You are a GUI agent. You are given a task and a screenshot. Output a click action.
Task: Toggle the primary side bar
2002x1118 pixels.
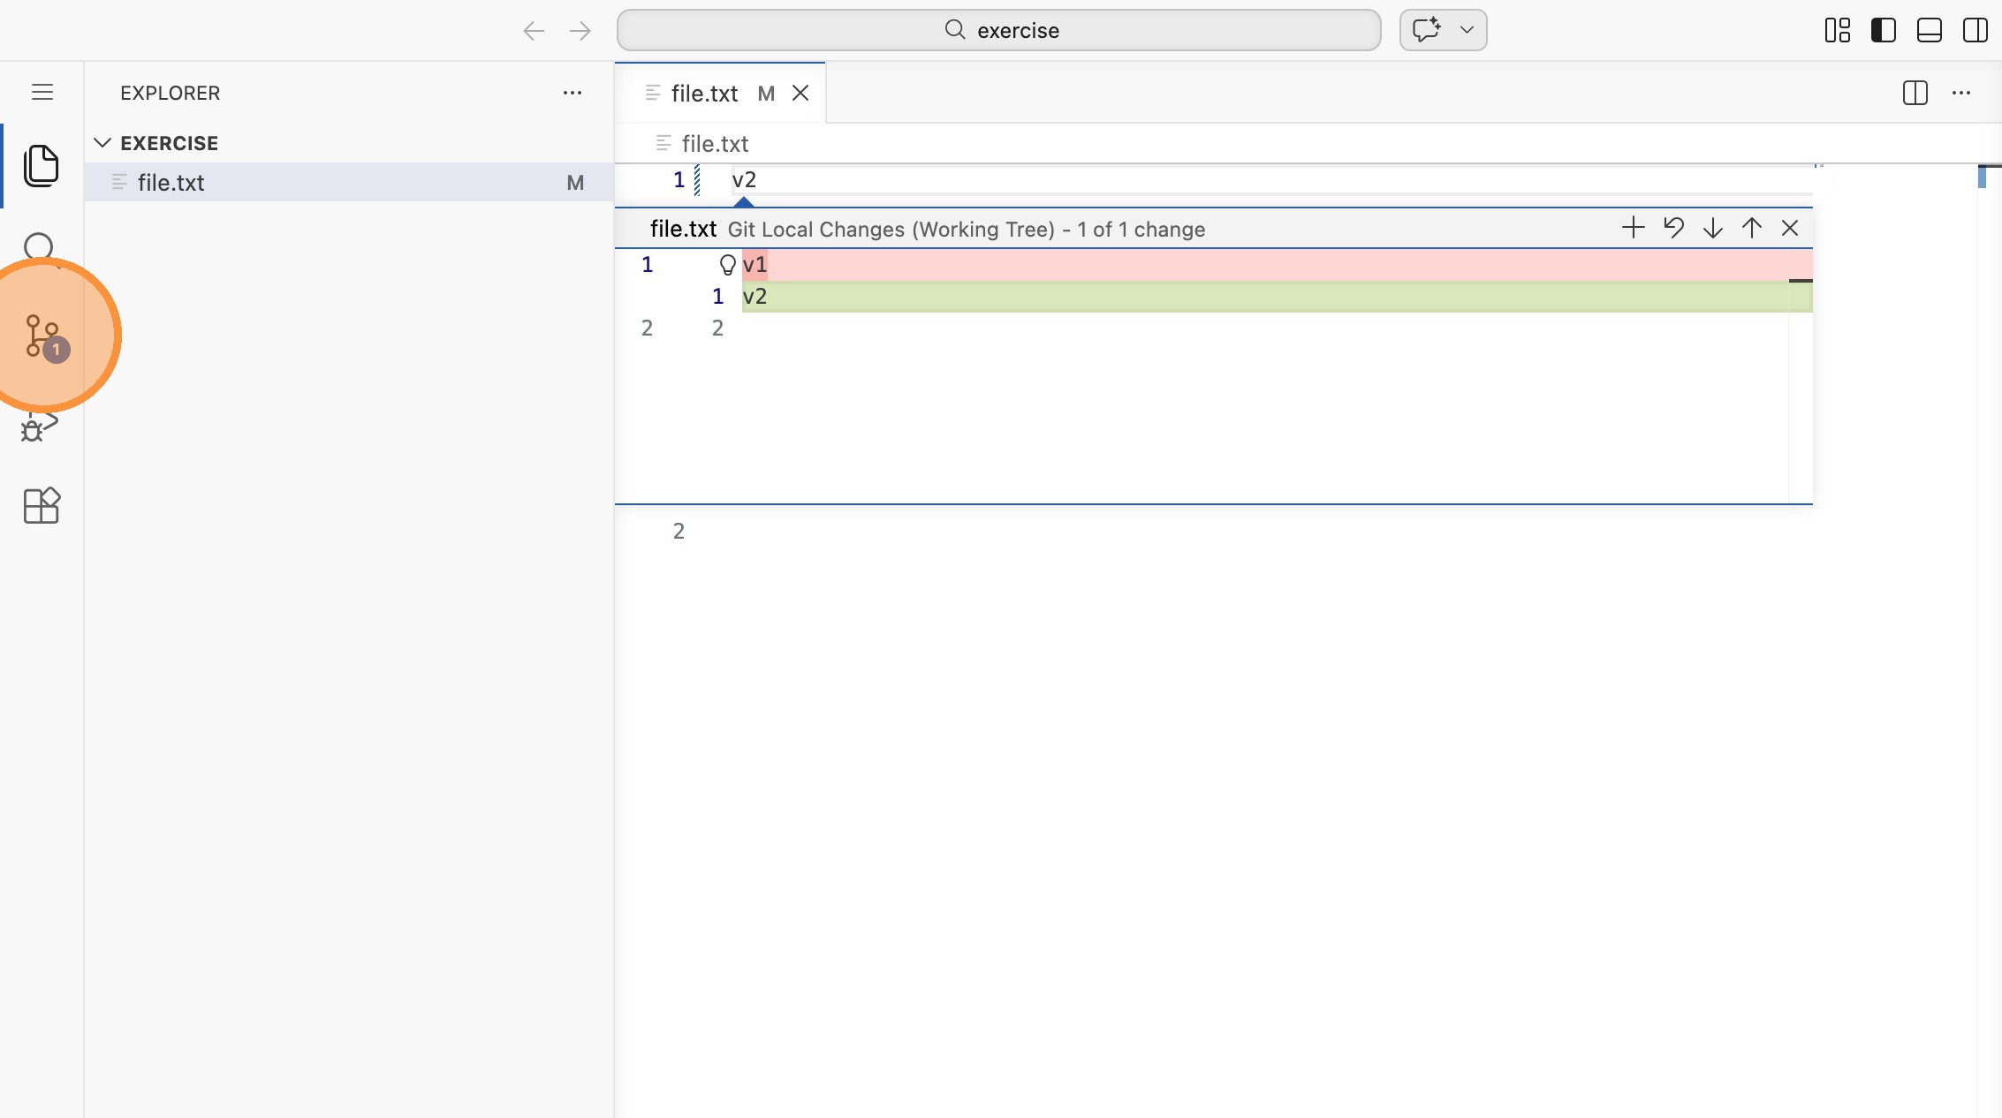tap(1883, 30)
